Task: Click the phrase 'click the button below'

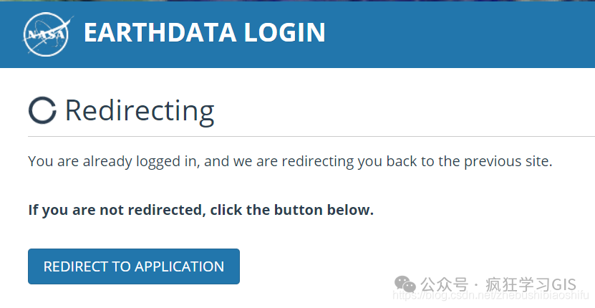Action: [292, 210]
